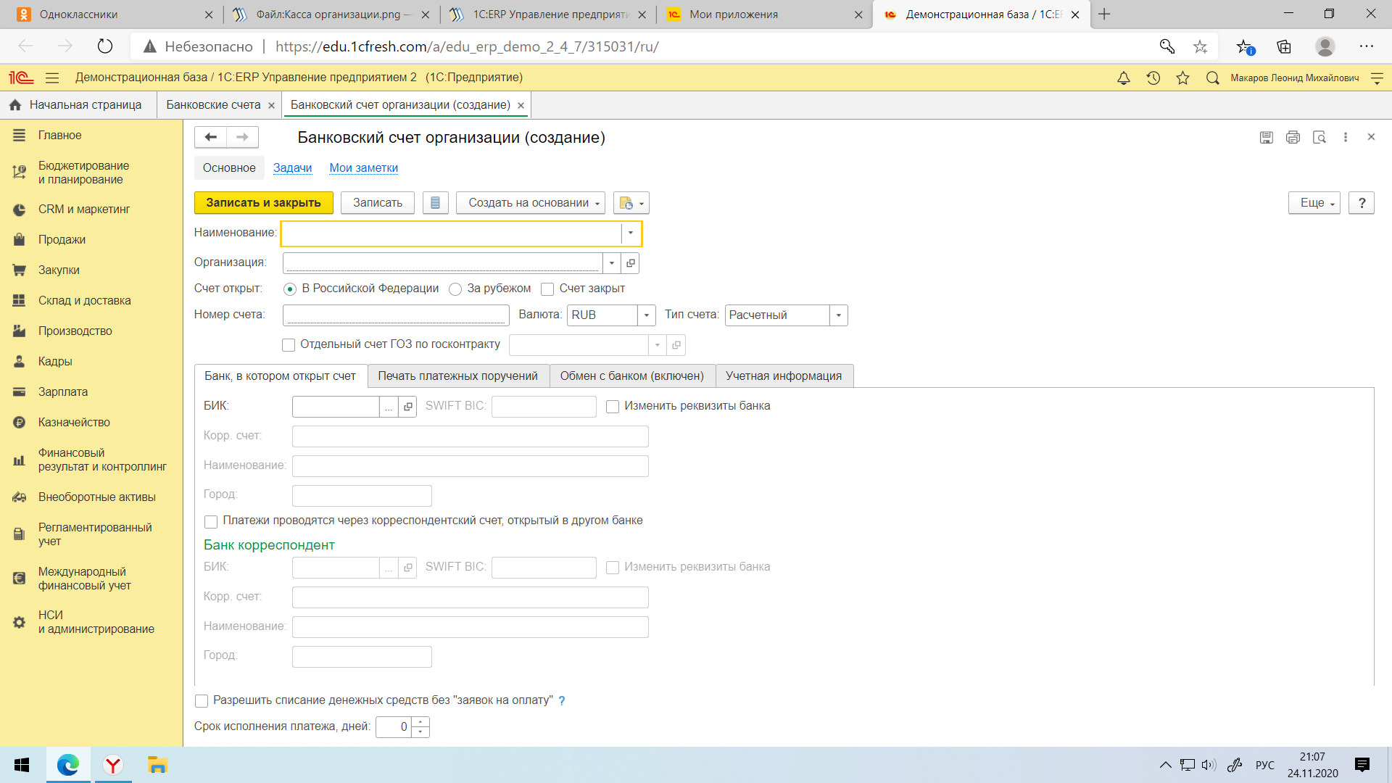Open the search magnifier in 1C header
This screenshot has height=783, width=1392.
tap(1212, 78)
